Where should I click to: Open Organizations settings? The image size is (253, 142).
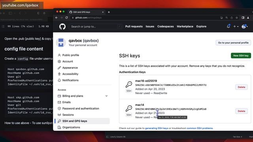(71, 127)
